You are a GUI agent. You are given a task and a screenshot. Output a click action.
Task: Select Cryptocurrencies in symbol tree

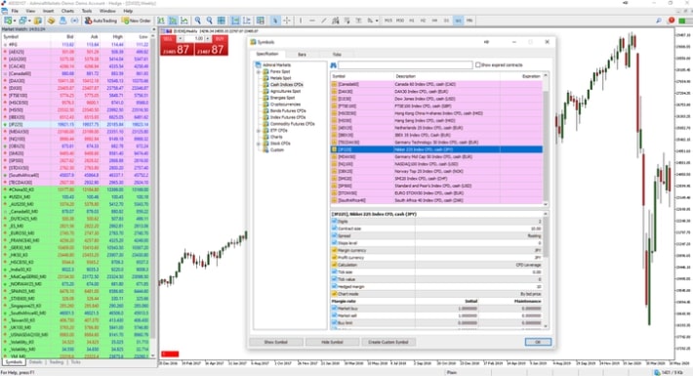[x=285, y=104]
